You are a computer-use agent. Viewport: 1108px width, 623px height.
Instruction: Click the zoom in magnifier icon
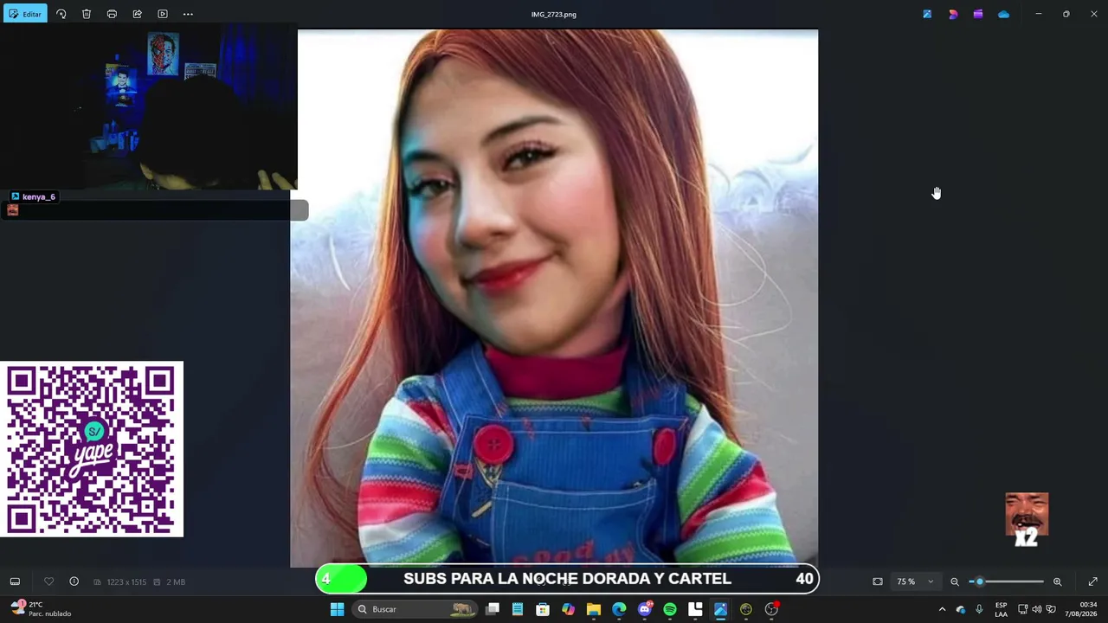tap(1057, 581)
